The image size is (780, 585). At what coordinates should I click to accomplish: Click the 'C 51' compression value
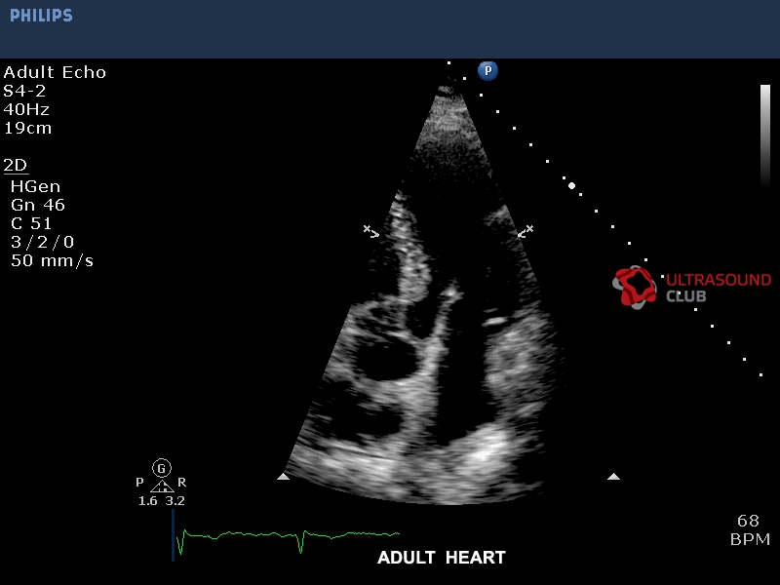31,223
